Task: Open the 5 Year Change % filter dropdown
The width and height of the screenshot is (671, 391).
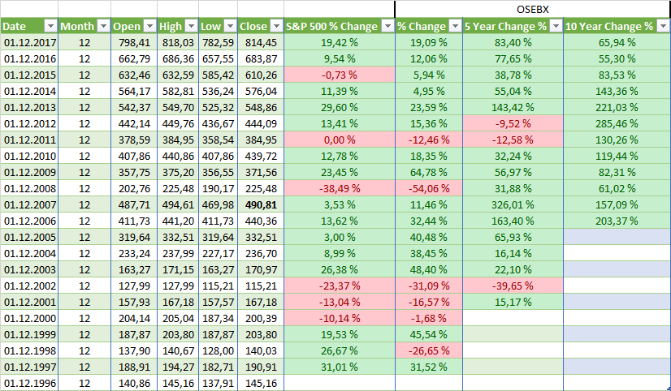Action: click(x=556, y=26)
